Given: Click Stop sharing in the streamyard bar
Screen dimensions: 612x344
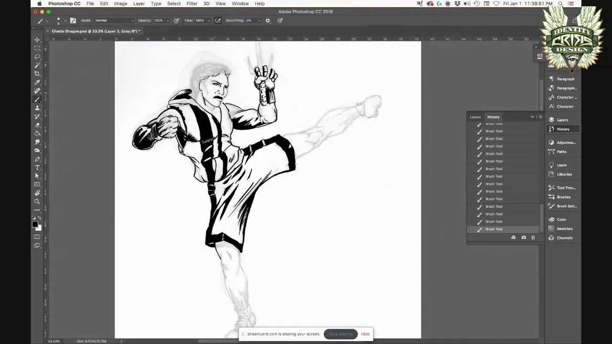Looking at the screenshot, I should tap(340, 334).
